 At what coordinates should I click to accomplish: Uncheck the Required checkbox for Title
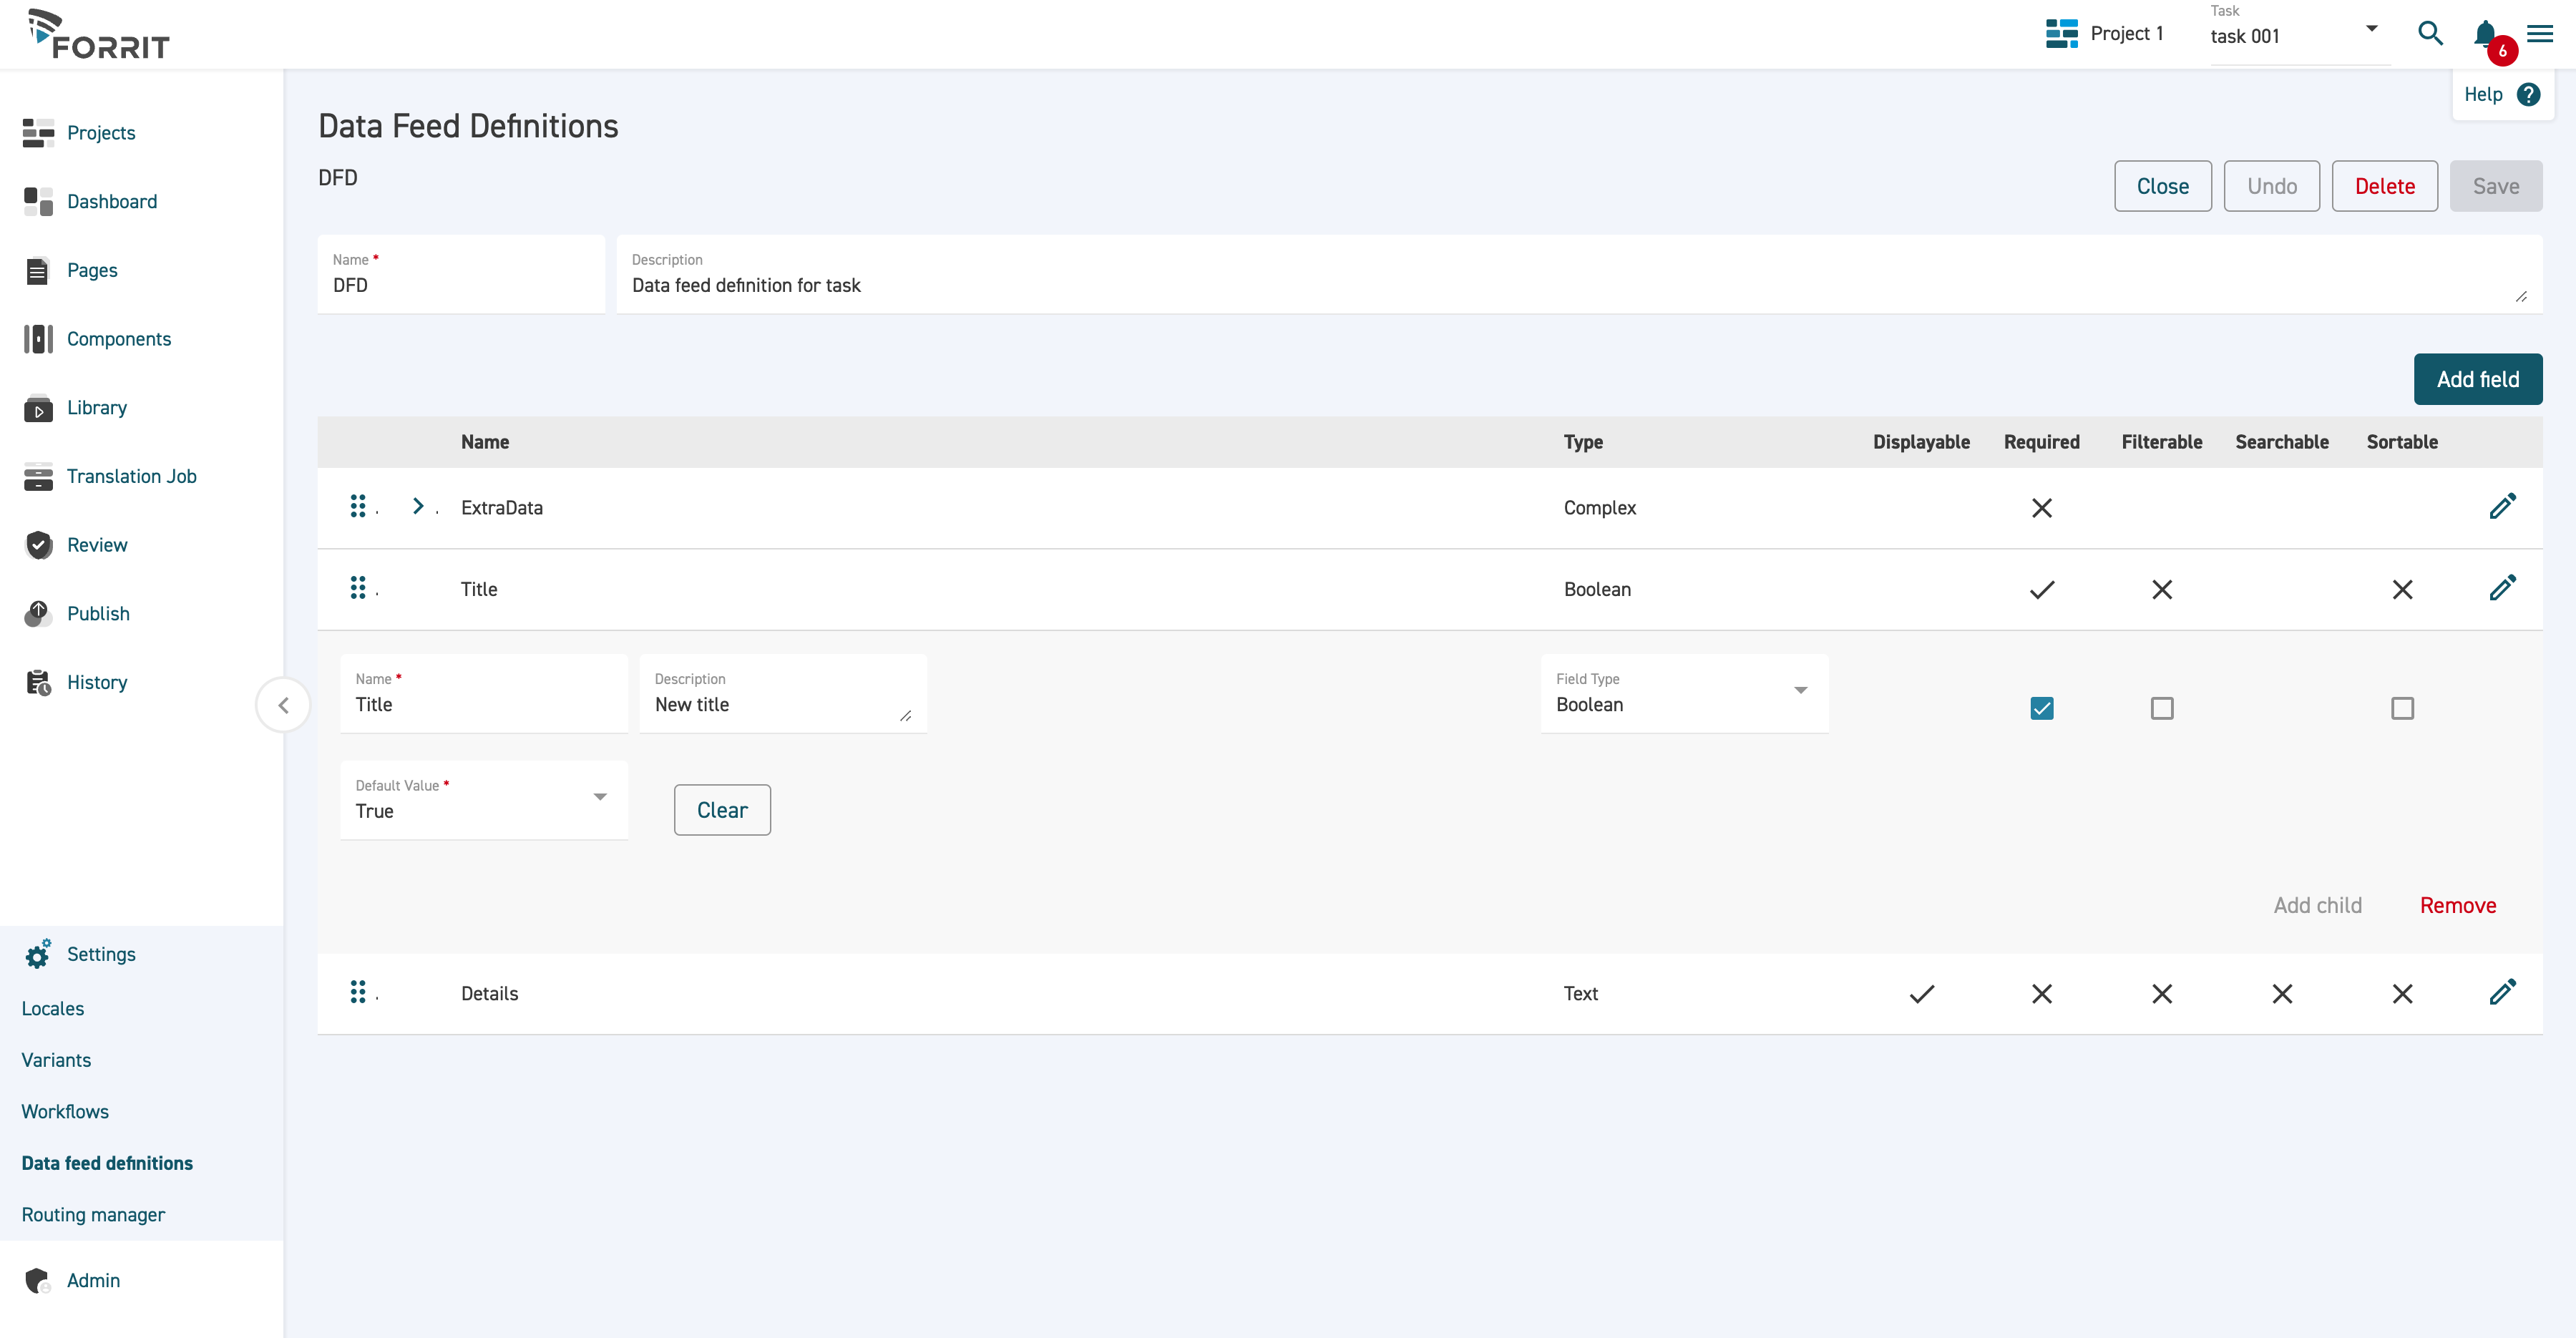(2041, 708)
